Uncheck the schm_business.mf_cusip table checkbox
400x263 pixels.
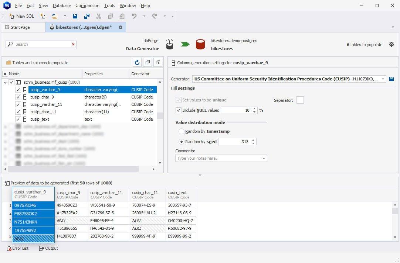[11, 82]
